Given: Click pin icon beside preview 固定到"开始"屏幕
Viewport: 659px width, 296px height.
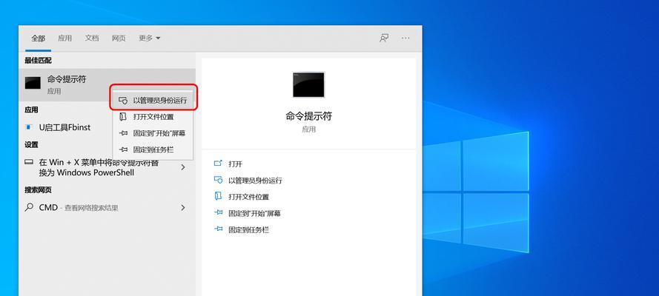Looking at the screenshot, I should coord(218,212).
